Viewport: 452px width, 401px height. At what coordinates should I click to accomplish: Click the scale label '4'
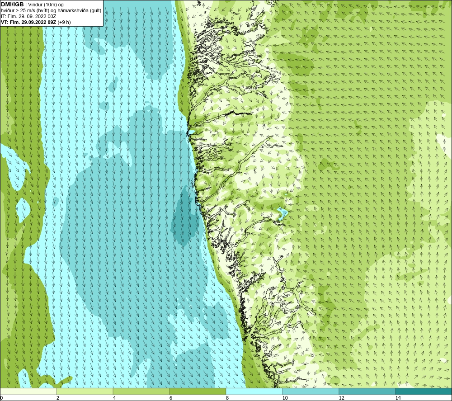pyautogui.click(x=114, y=398)
